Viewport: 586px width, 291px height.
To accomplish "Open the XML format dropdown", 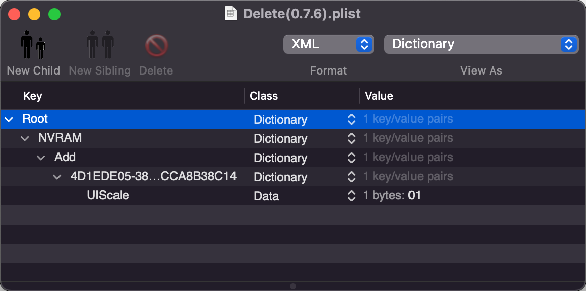I will tap(328, 44).
